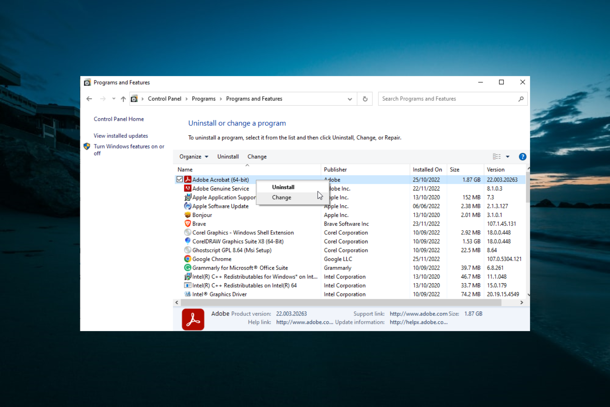Click the Ghostscript GPL disc icon
This screenshot has width=610, height=407.
point(188,250)
